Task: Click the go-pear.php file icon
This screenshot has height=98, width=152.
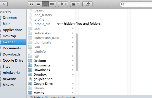Action: (x=30, y=79)
